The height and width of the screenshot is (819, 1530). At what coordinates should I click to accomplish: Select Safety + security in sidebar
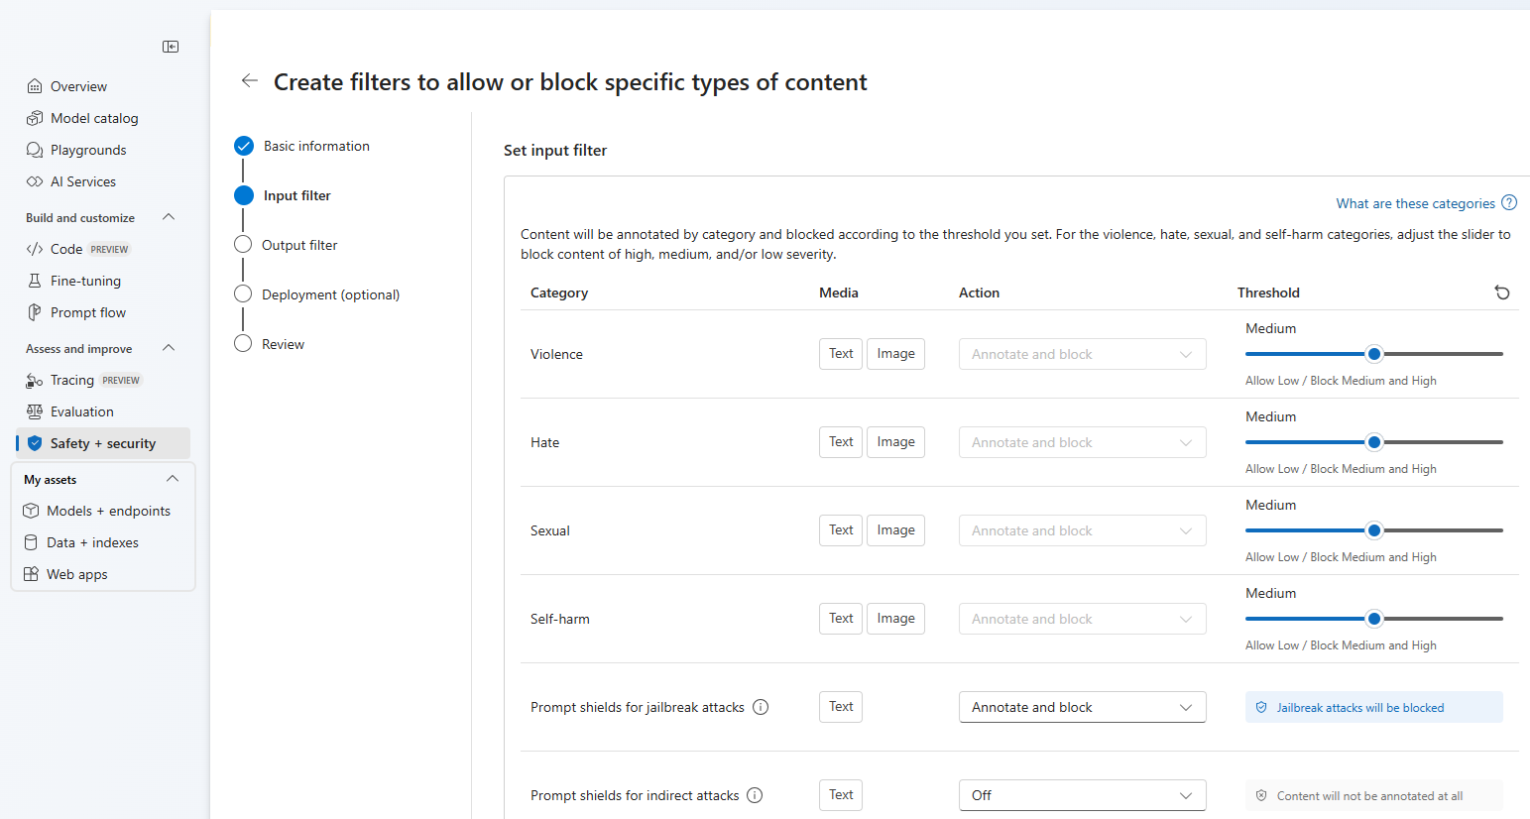click(103, 443)
